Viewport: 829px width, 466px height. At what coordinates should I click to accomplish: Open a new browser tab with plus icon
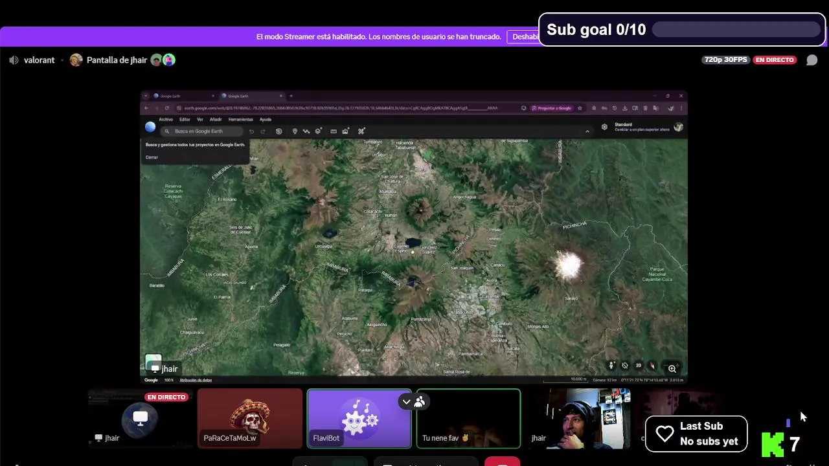tap(291, 96)
